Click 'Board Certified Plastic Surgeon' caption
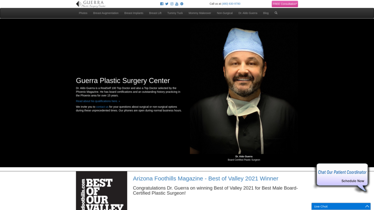The width and height of the screenshot is (374, 210). [x=244, y=160]
